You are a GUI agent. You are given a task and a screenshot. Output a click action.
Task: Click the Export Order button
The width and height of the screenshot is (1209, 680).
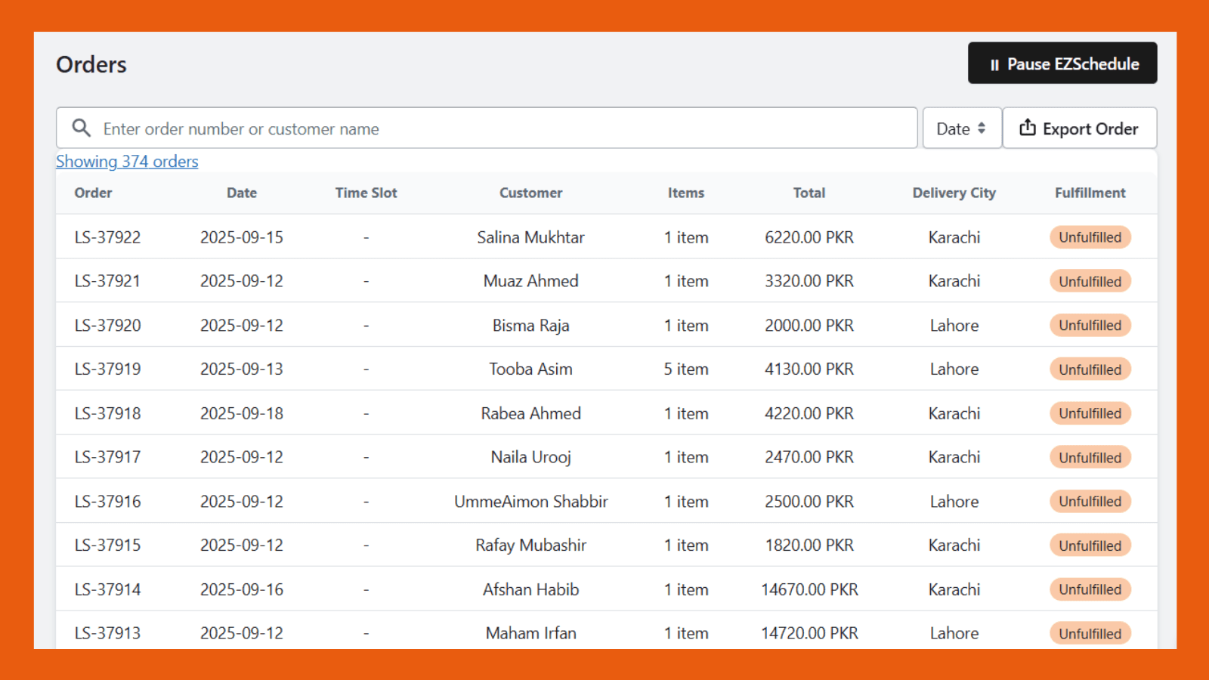click(x=1079, y=128)
